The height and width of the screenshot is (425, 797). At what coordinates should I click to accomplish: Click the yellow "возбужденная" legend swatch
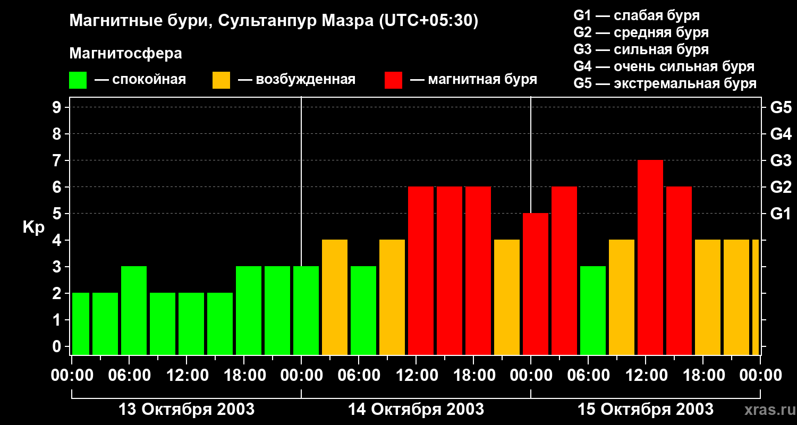pos(221,80)
